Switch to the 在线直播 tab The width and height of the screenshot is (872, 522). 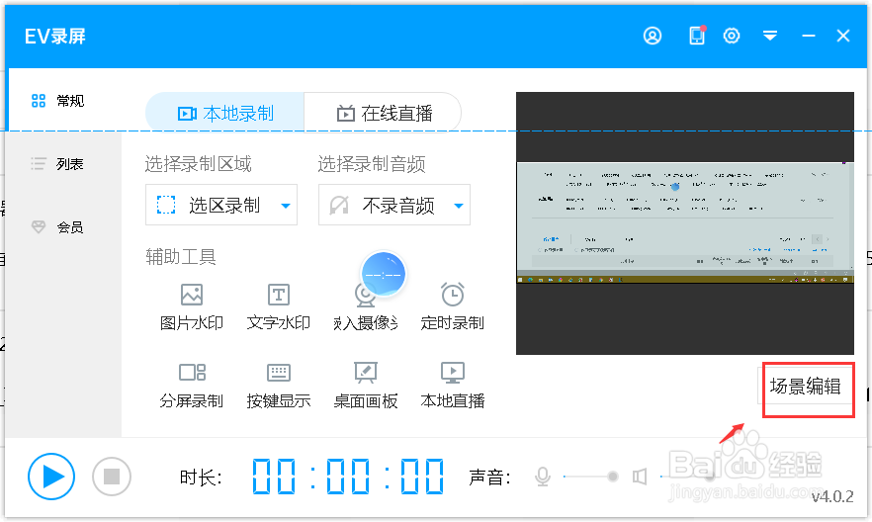[x=384, y=114]
